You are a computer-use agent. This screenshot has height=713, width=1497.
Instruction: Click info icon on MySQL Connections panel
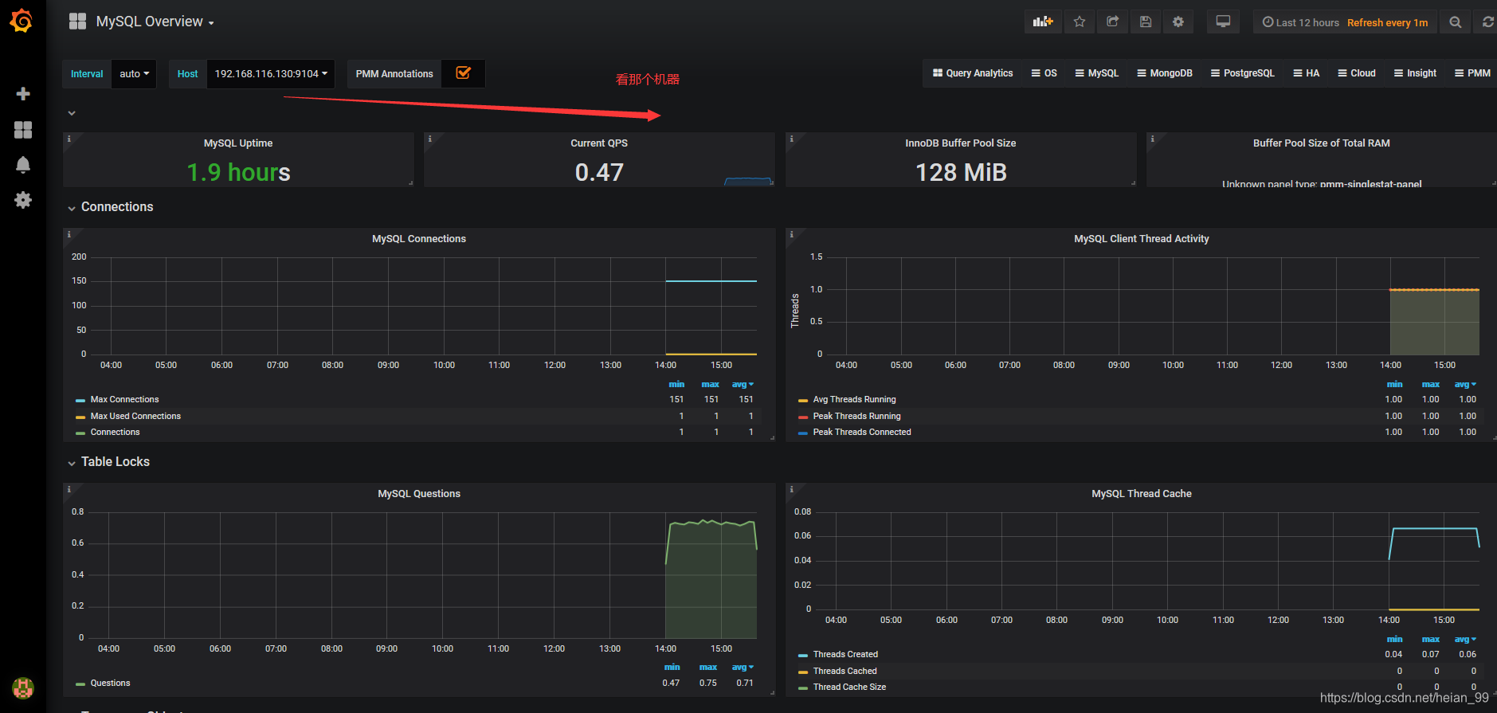(x=69, y=234)
